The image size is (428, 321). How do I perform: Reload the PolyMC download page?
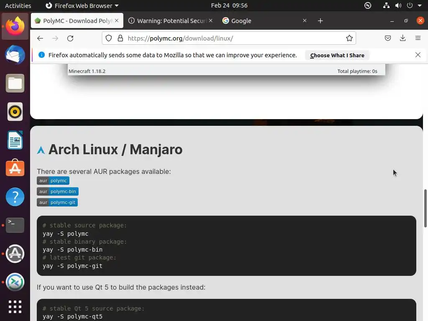click(x=70, y=38)
